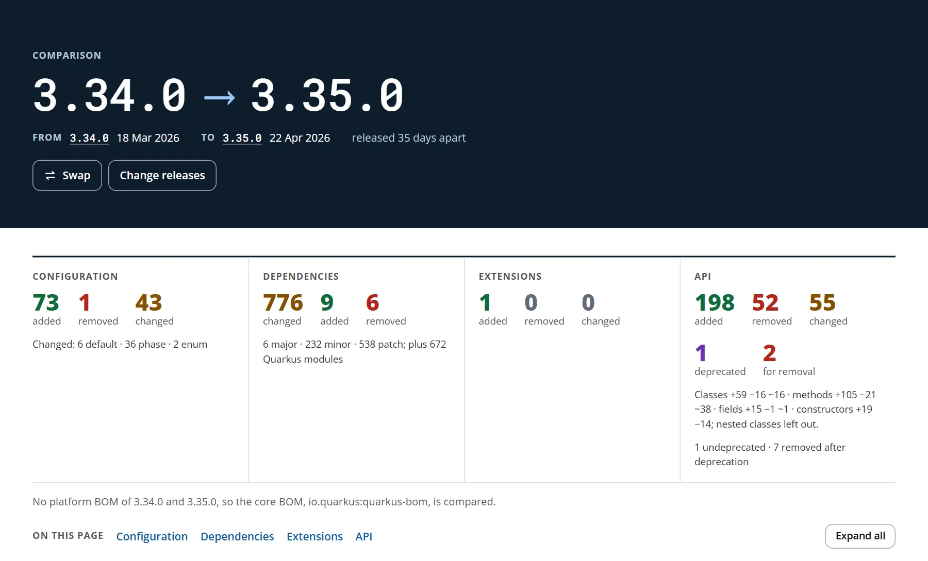Click the EXTENSIONS card heading
This screenshot has width=928, height=561.
[x=510, y=277]
